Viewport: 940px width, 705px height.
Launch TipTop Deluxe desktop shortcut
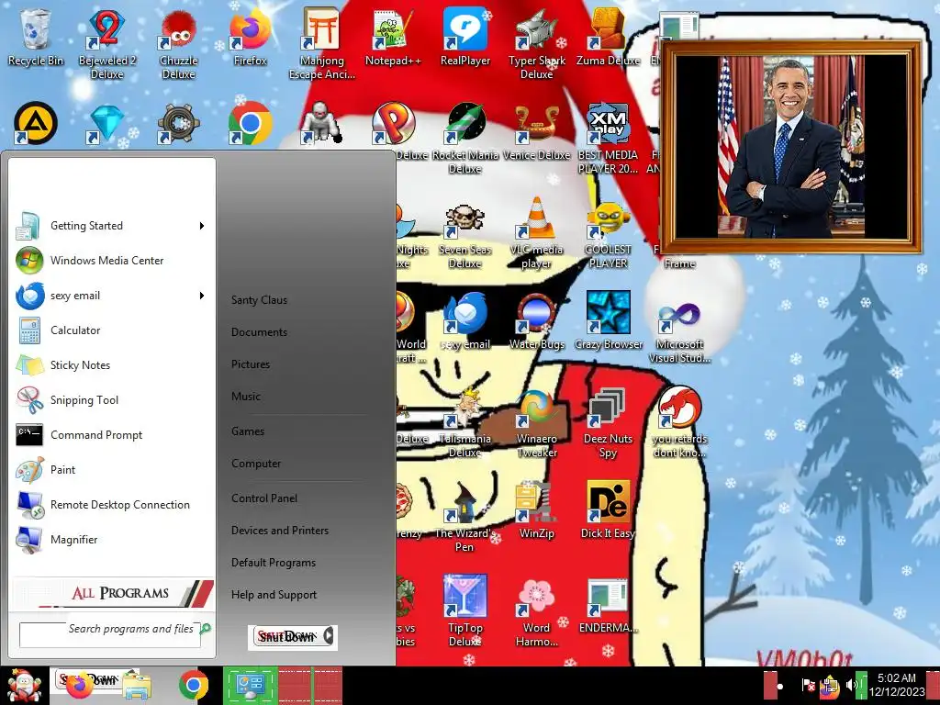tap(464, 611)
